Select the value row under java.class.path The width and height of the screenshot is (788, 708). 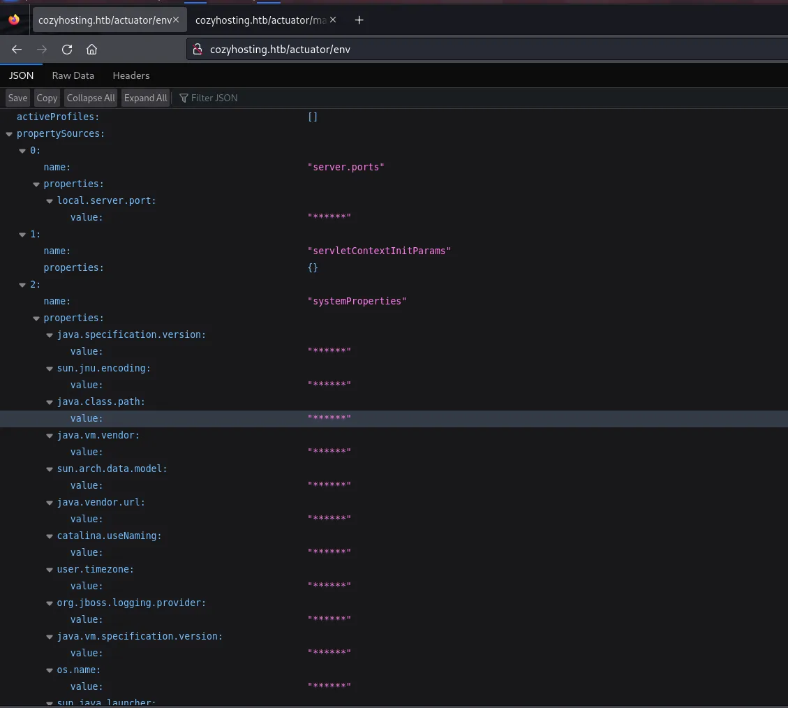(394, 418)
